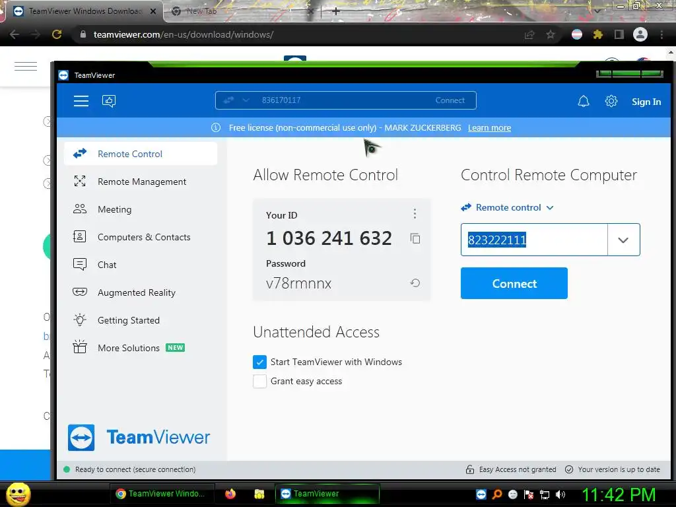The image size is (676, 507).
Task: Click Easy Access not granted status
Action: 511,469
